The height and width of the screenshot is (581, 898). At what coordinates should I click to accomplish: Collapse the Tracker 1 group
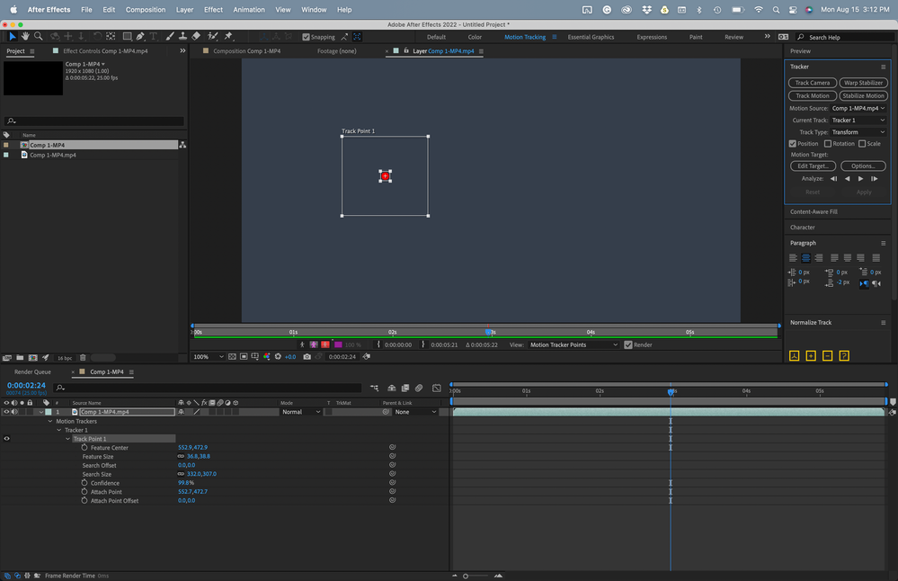click(x=59, y=430)
